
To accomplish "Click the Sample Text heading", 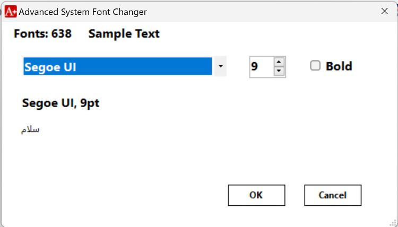I will (124, 34).
